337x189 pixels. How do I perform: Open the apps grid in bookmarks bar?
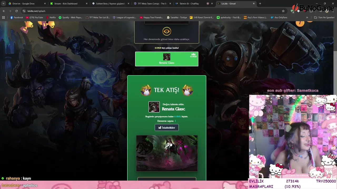(3, 18)
